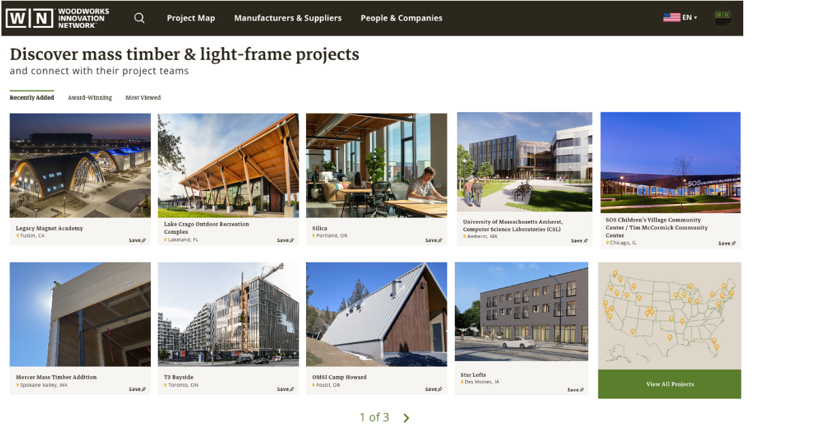Screen dimensions: 816x427
Task: Expand the EN language dropdown
Action: (690, 18)
